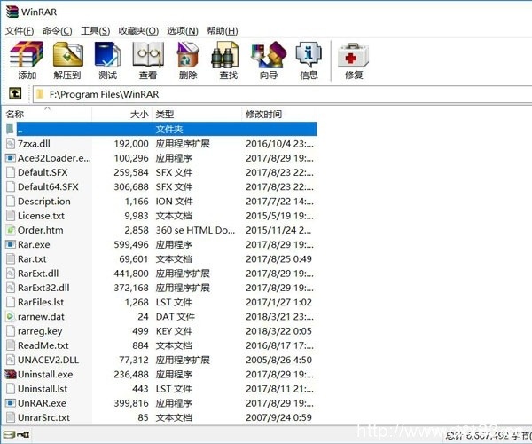
Task: Click the "360 se HTML Do..." type cell
Action: click(195, 230)
